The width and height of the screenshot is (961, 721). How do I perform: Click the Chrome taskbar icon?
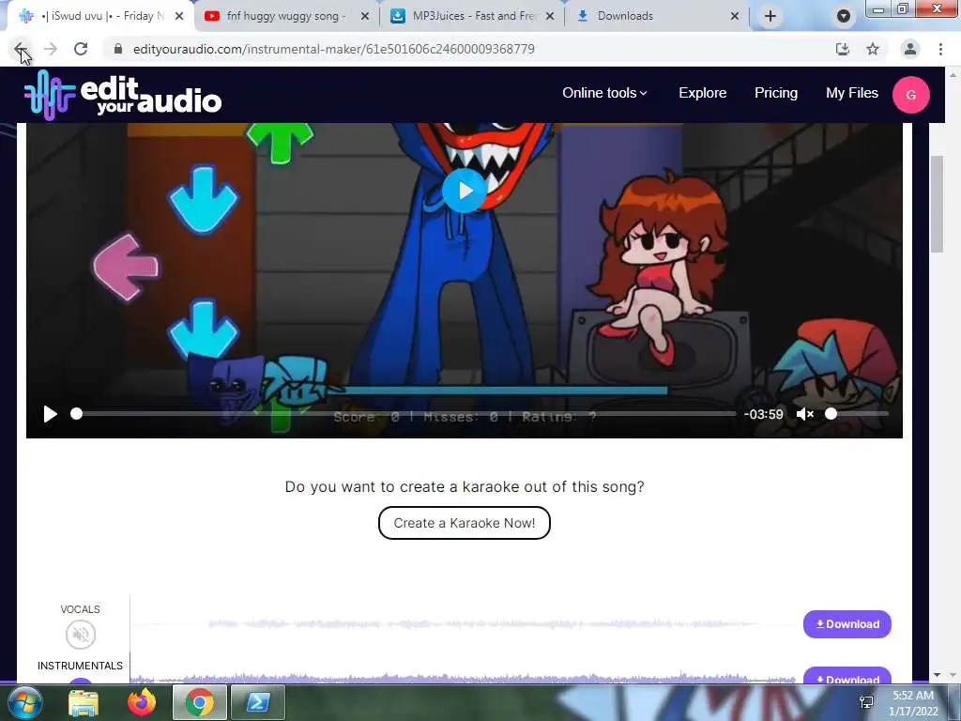[200, 702]
